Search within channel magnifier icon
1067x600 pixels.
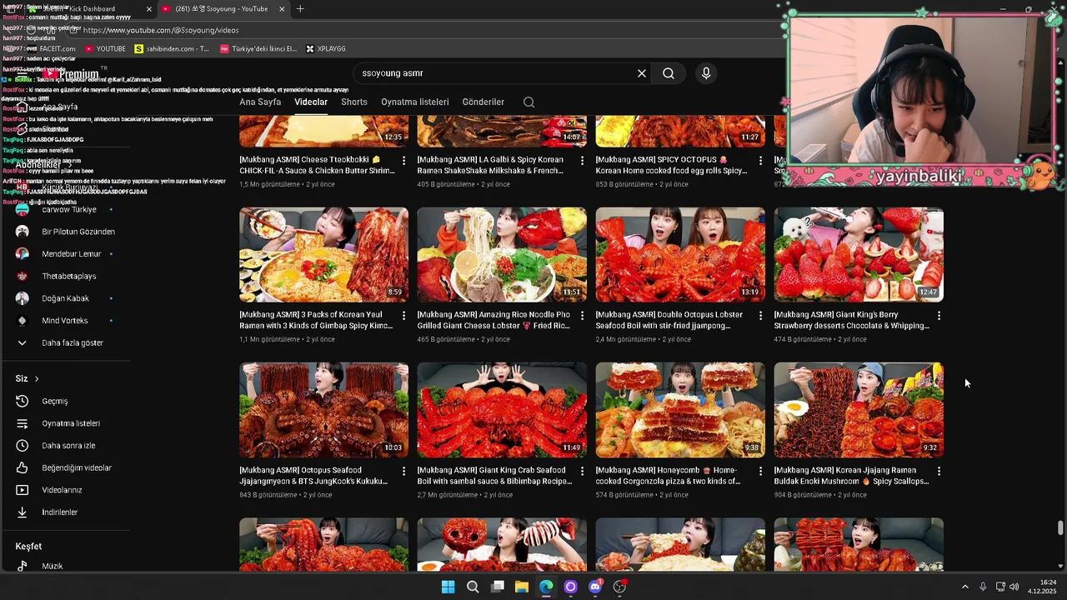click(x=528, y=102)
